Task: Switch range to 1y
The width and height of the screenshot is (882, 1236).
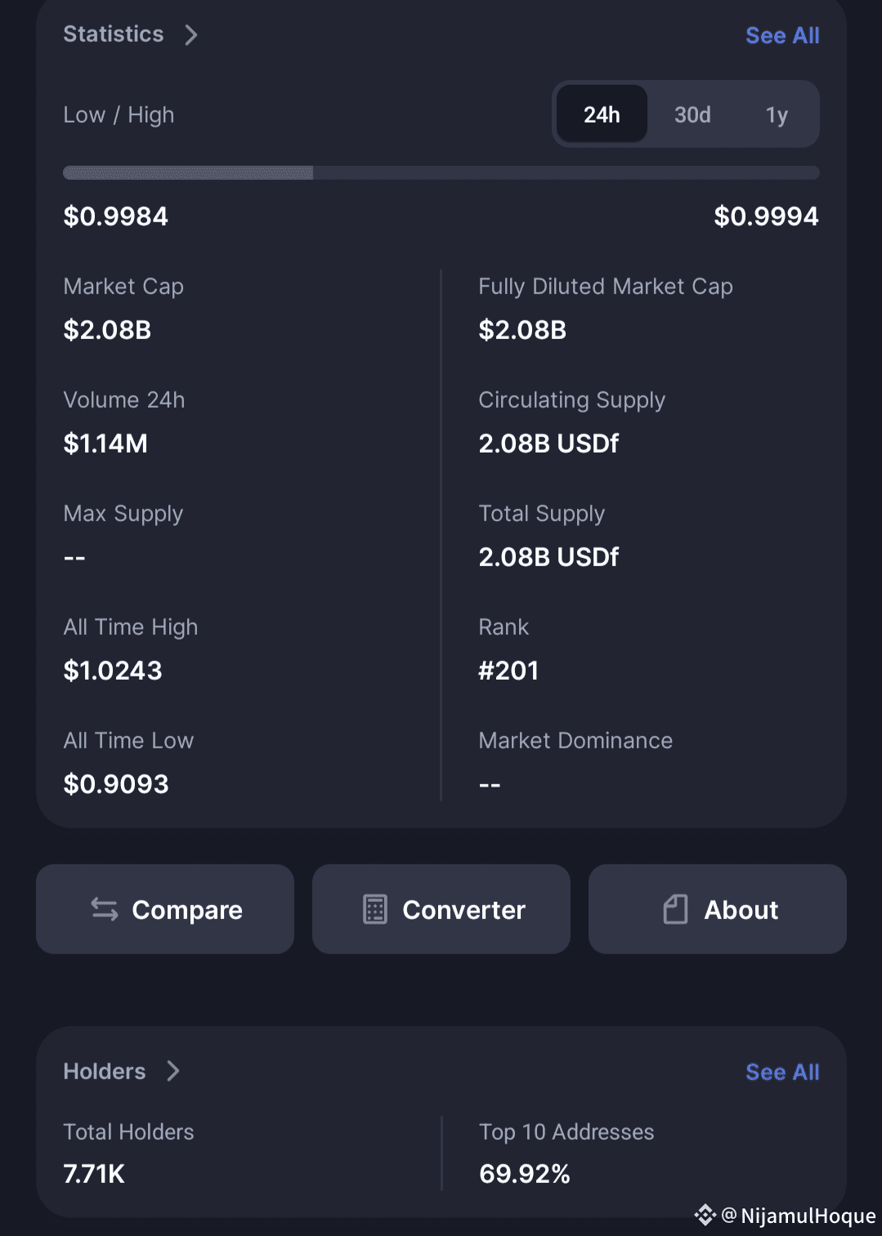Action: (x=777, y=114)
